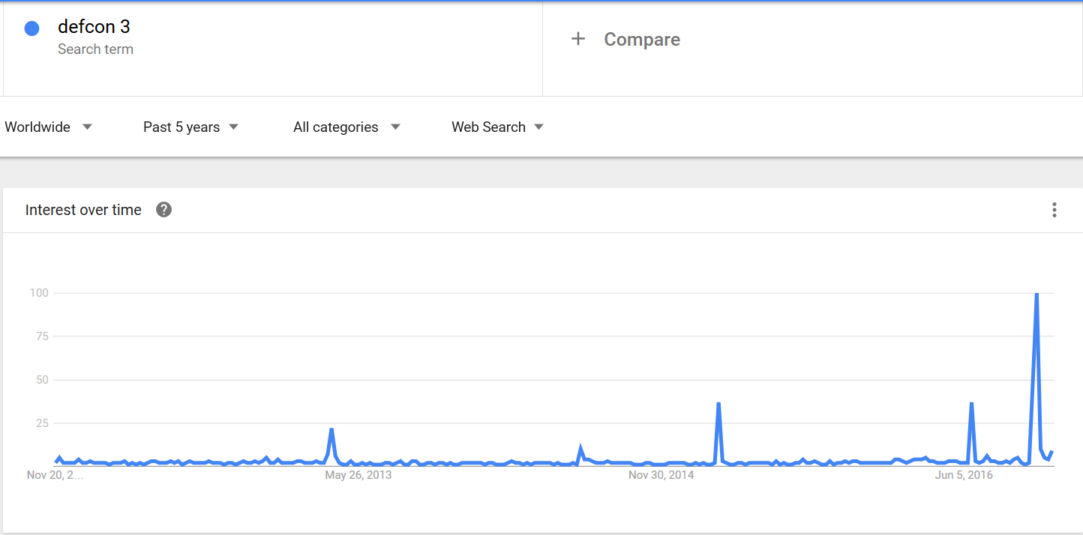Image resolution: width=1083 pixels, height=535 pixels.
Task: Click the arrow beside All categories
Action: coord(395,127)
